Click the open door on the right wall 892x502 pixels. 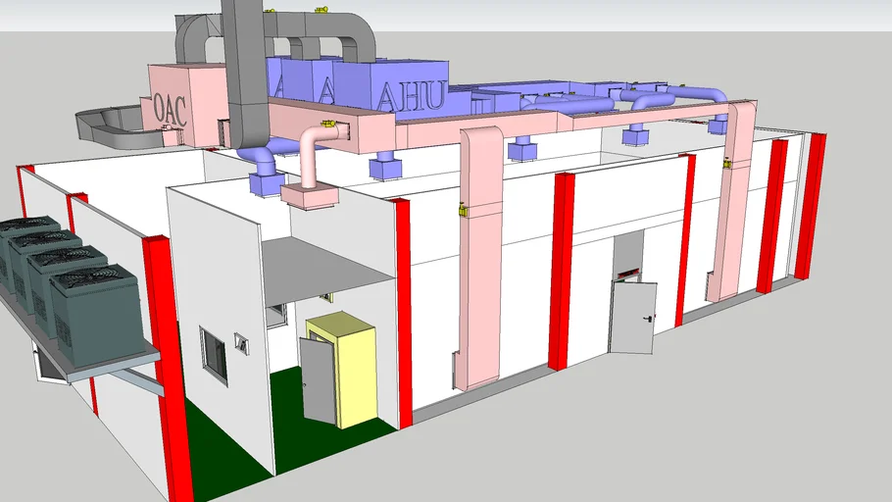pos(630,317)
